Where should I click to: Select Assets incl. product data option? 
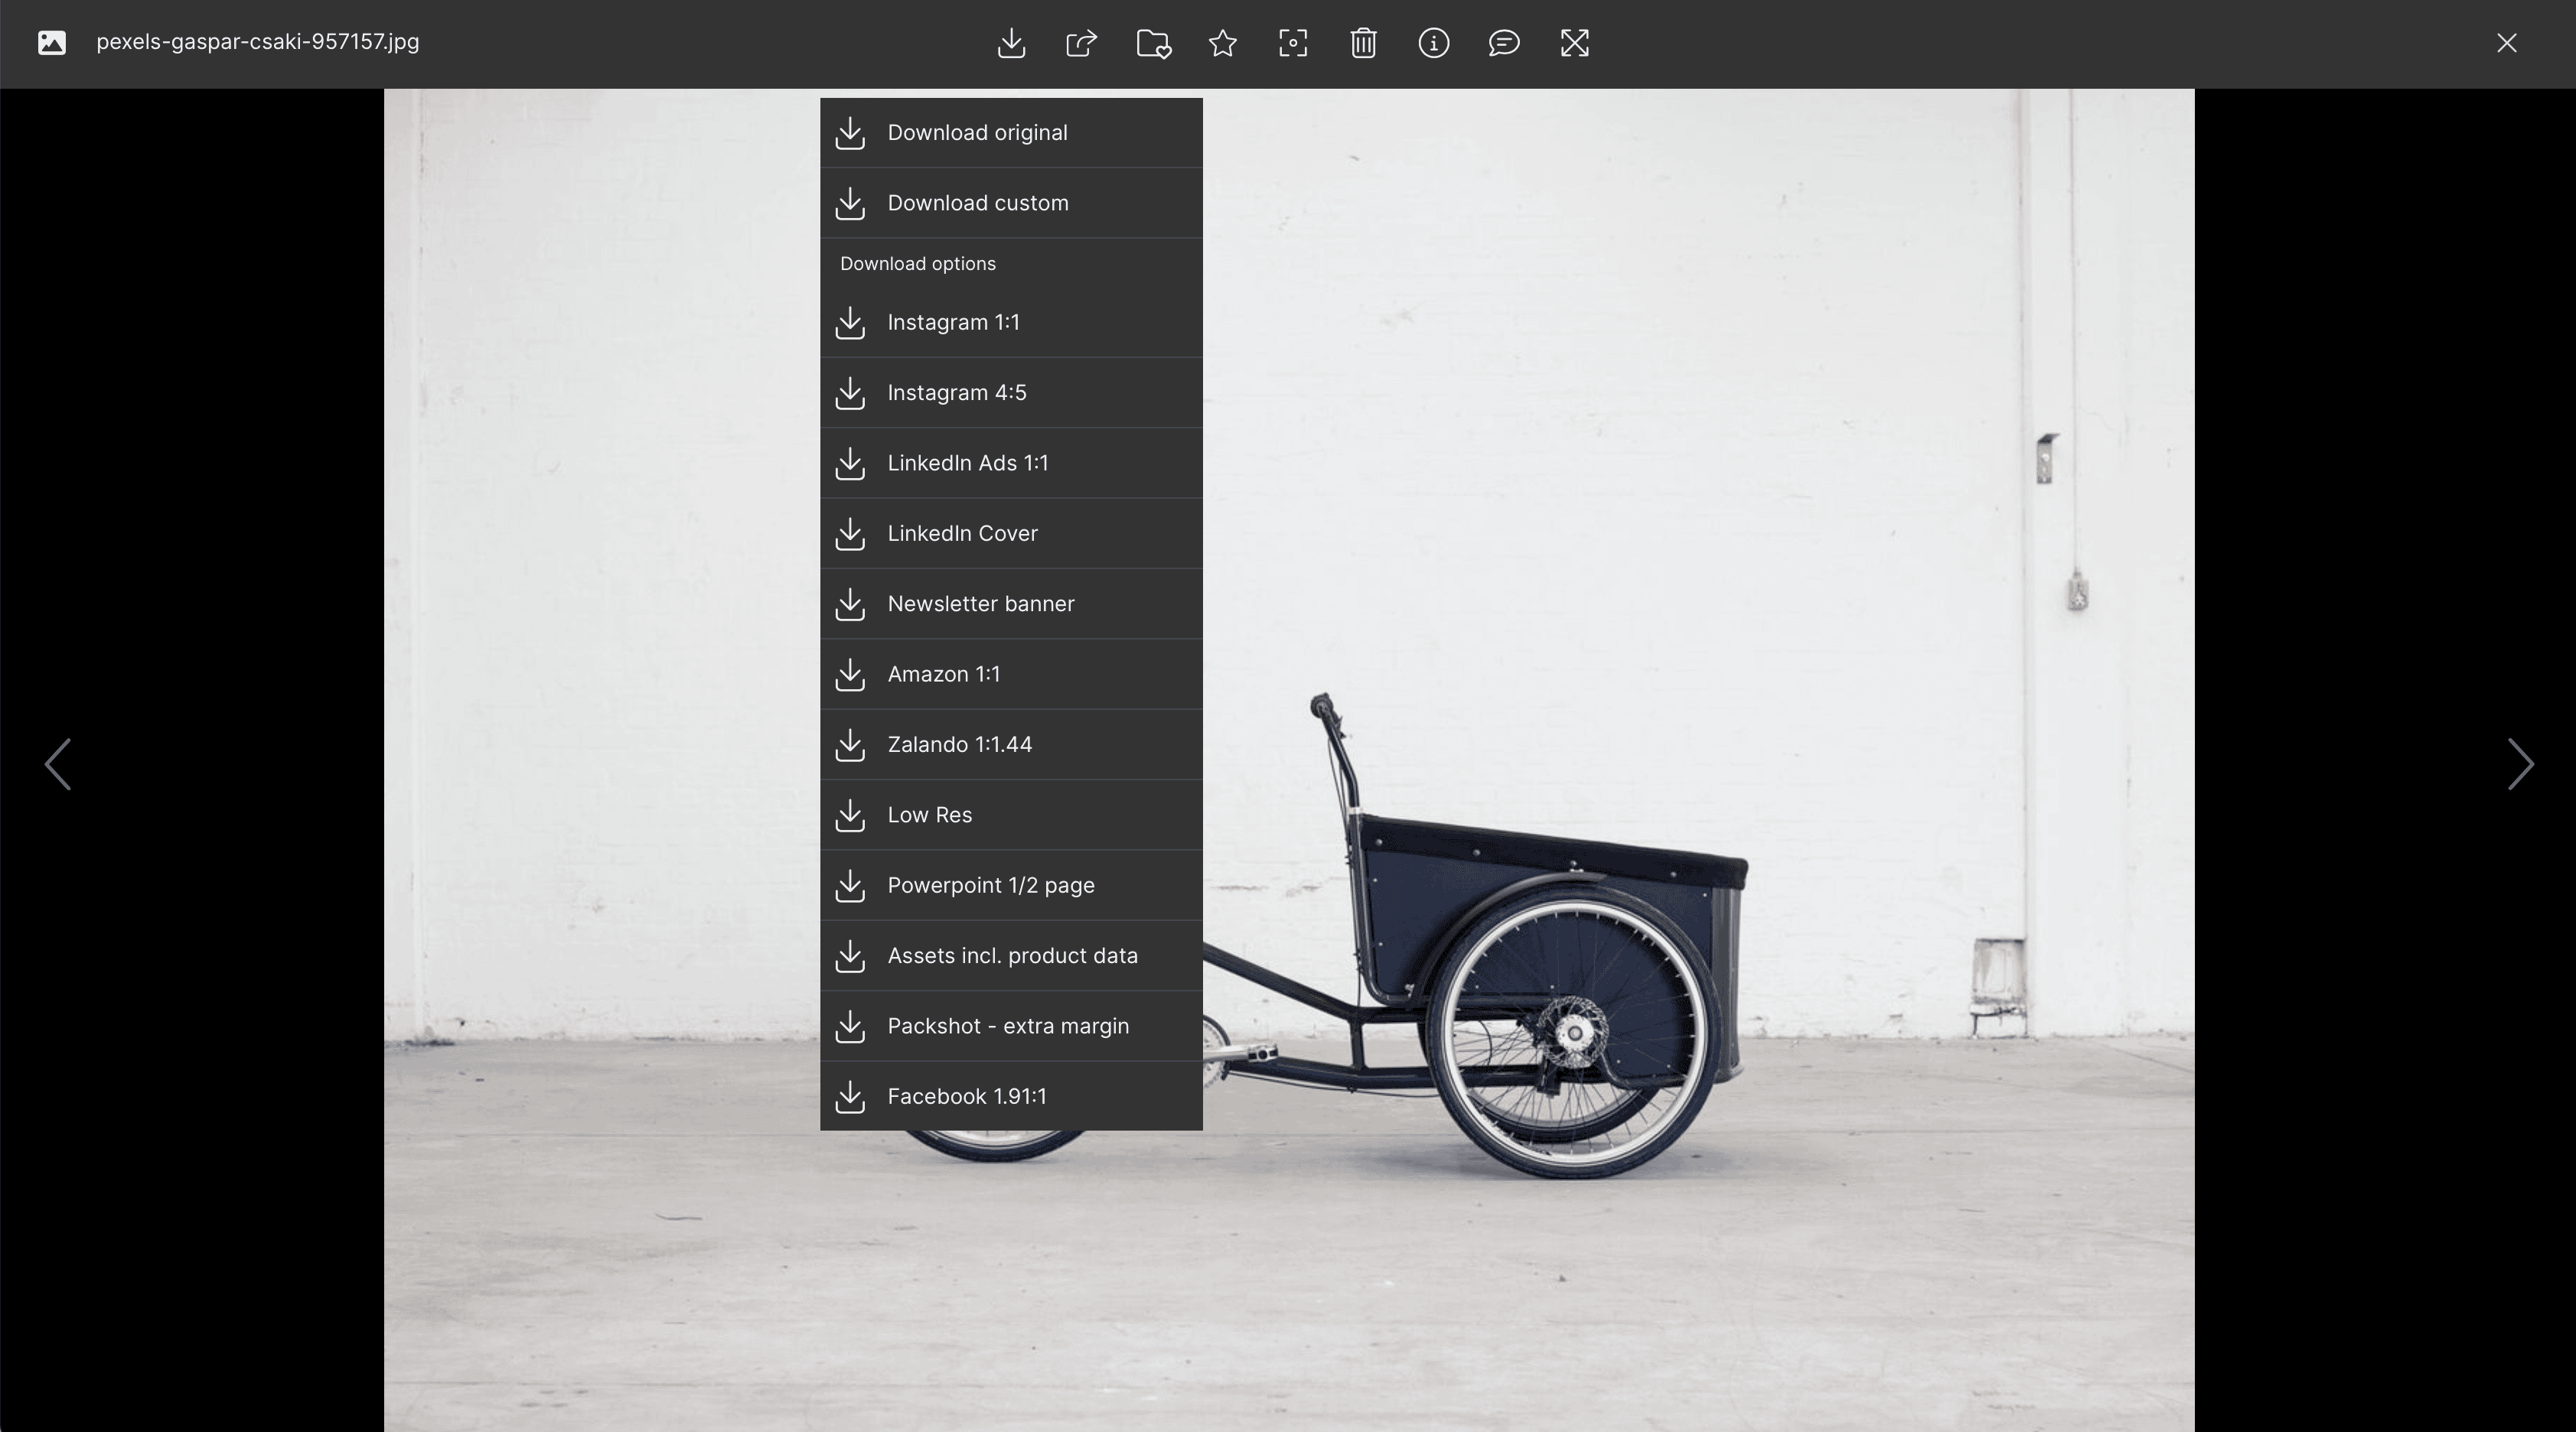(1011, 954)
